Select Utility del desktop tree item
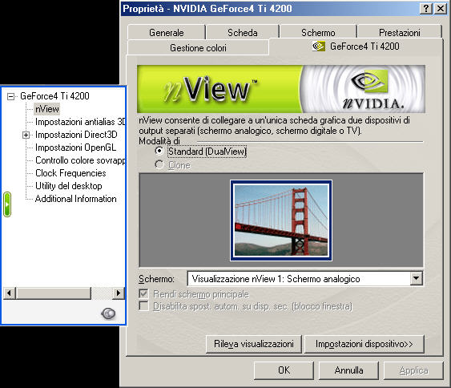451x388 pixels. coord(69,186)
